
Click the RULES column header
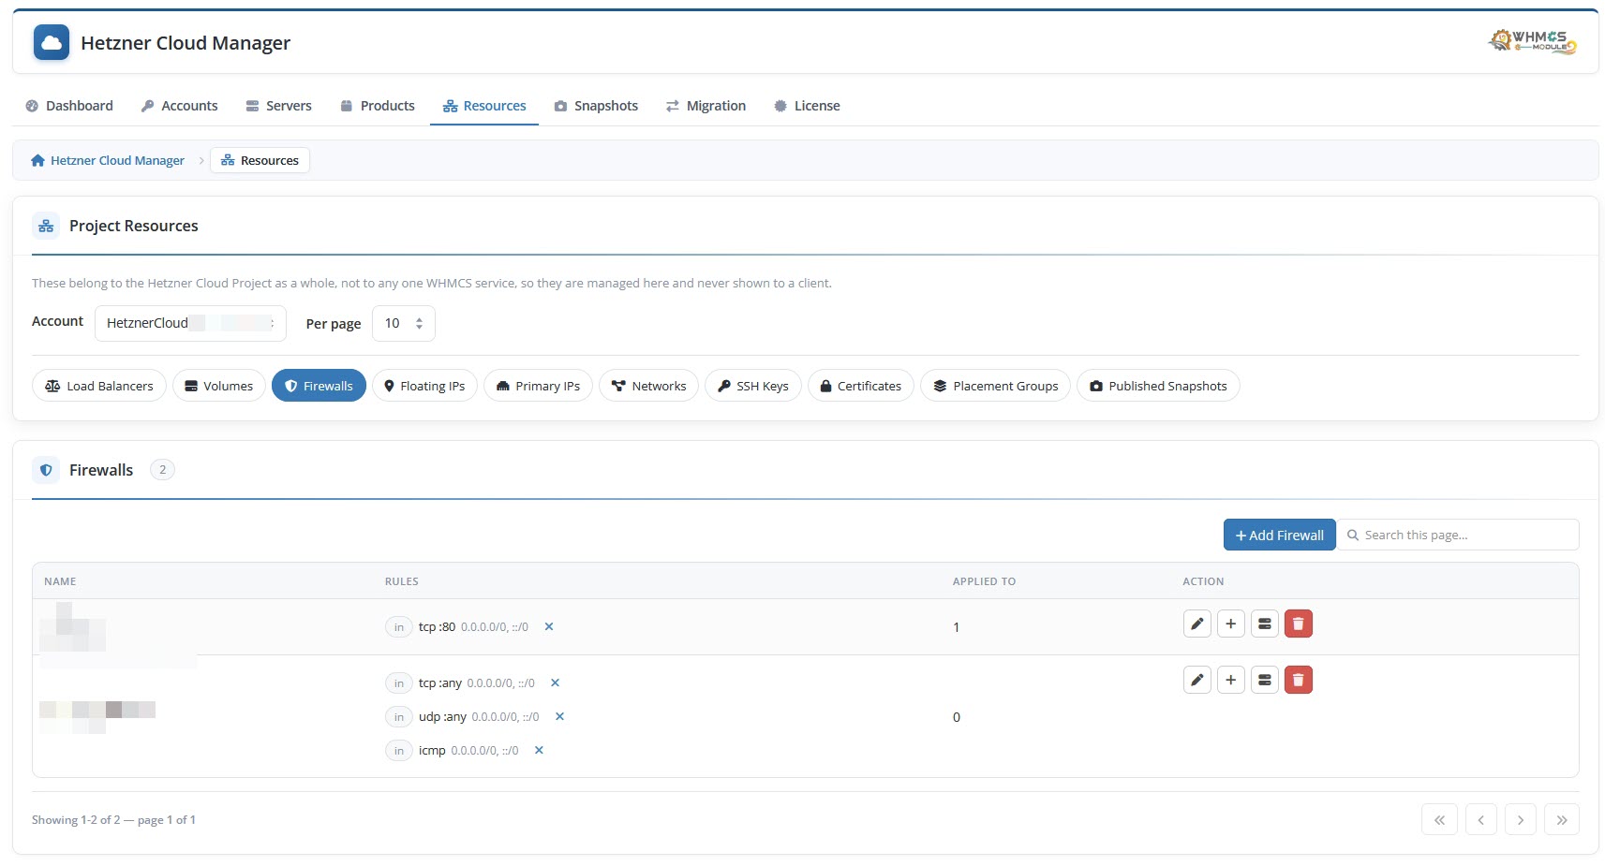tap(402, 581)
